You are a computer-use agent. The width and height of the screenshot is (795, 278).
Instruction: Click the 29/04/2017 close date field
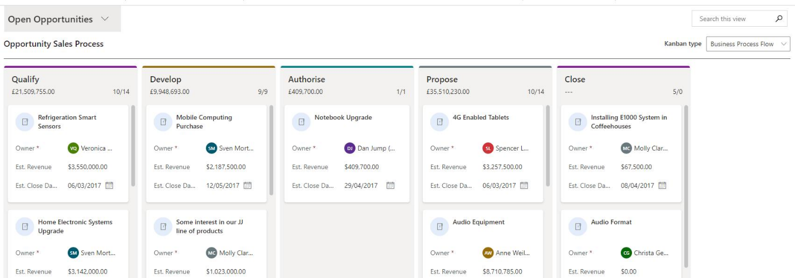click(361, 186)
